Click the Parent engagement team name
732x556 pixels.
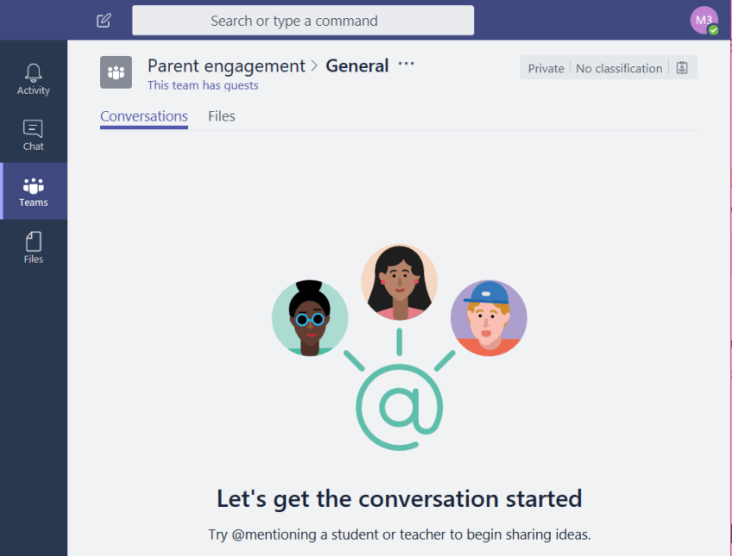click(226, 66)
